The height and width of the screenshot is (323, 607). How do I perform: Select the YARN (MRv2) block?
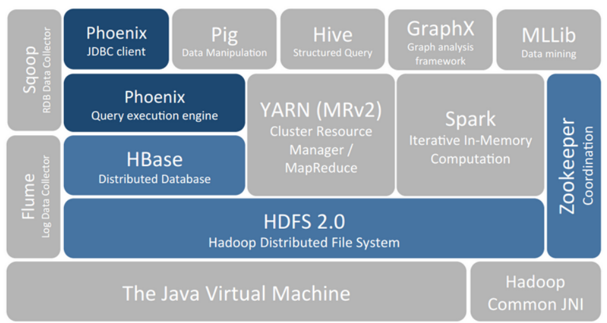click(321, 135)
